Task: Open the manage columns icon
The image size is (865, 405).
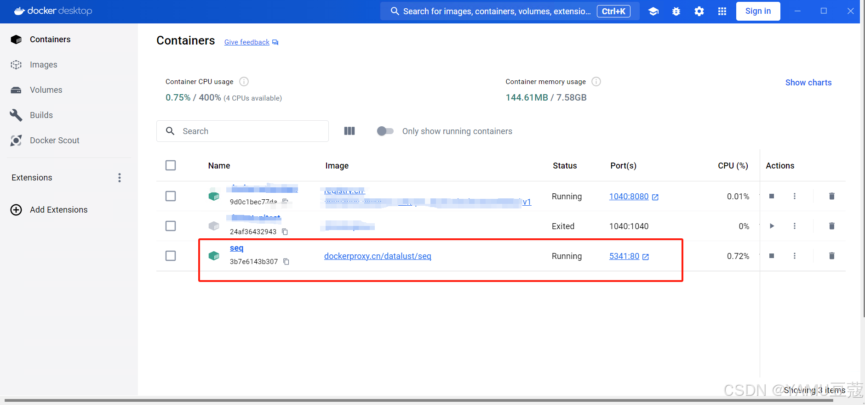Action: click(349, 131)
